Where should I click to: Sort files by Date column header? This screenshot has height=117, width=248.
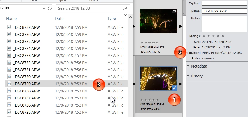click(59, 19)
